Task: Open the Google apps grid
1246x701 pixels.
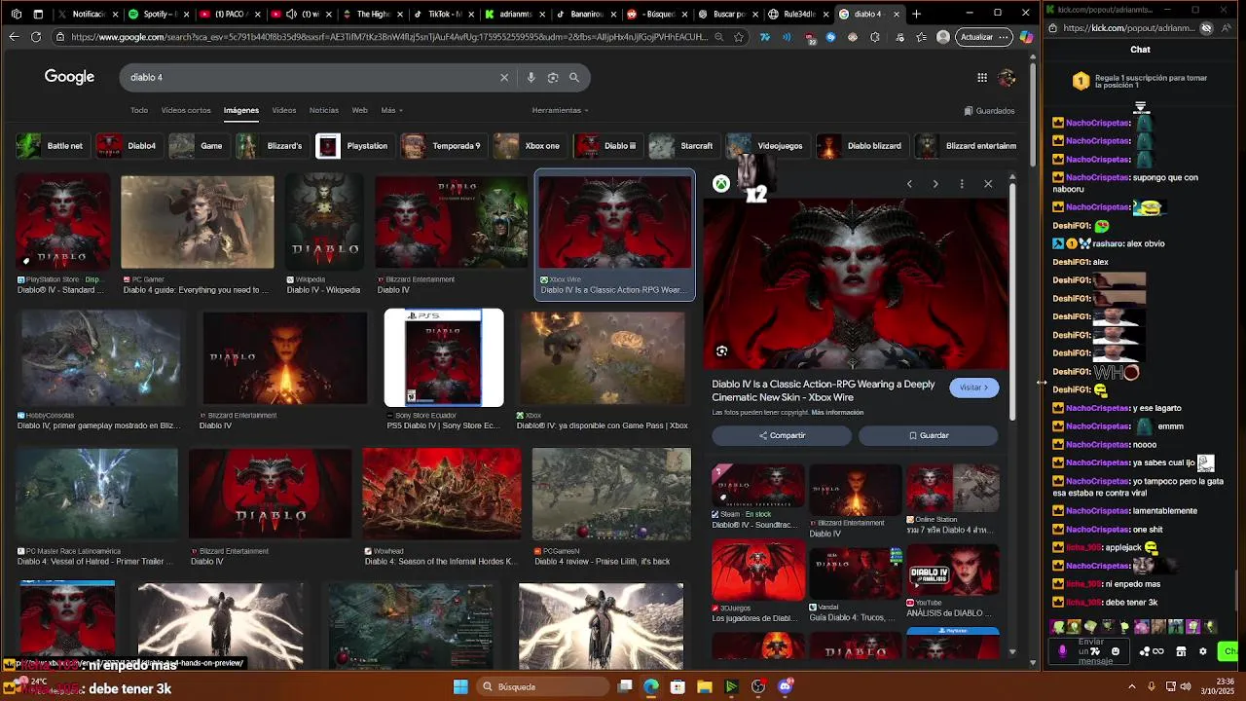Action: (982, 77)
